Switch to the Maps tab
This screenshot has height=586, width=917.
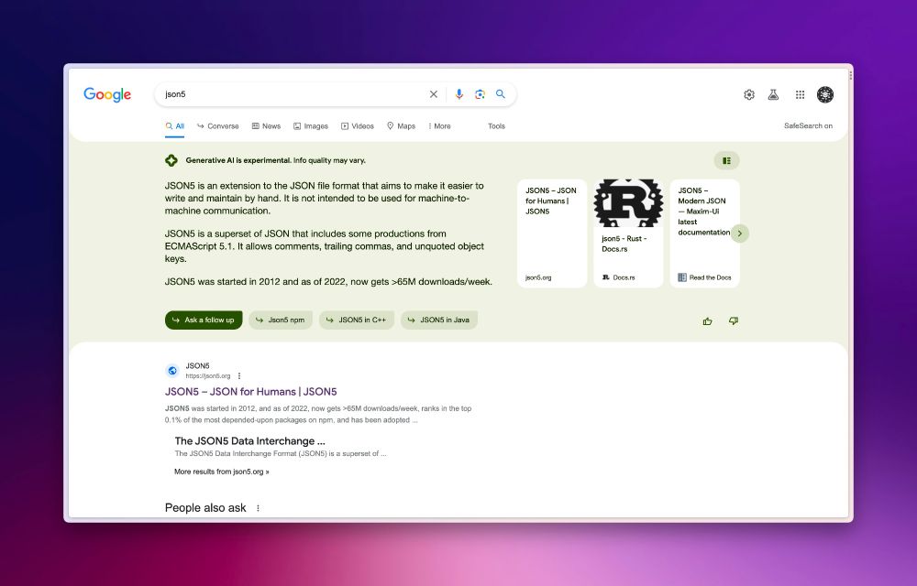(402, 126)
